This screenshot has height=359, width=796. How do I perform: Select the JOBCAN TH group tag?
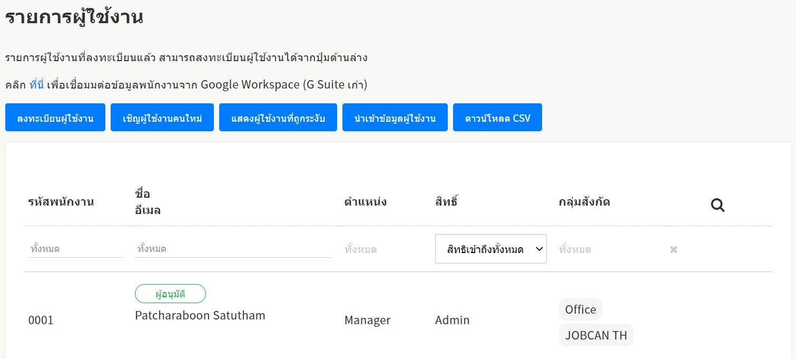(596, 335)
